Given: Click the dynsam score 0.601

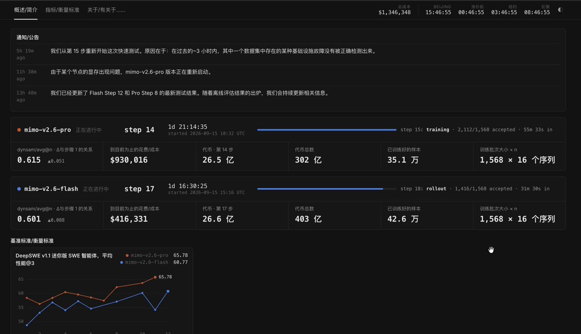Looking at the screenshot, I should tap(29, 219).
